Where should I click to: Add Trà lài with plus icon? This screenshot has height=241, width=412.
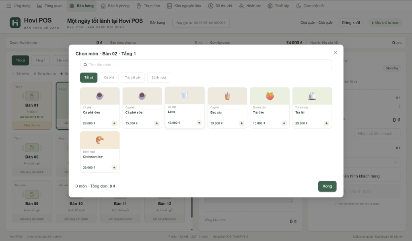(x=327, y=123)
